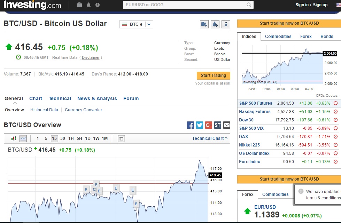
Task: Open the Forum tab
Action: pos(131,98)
